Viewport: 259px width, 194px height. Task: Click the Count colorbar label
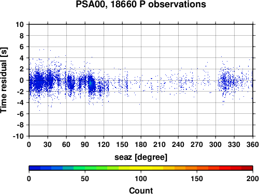pyautogui.click(x=141, y=190)
